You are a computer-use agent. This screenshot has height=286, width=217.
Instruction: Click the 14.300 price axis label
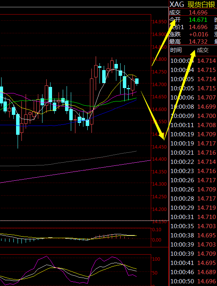click(x=159, y=184)
